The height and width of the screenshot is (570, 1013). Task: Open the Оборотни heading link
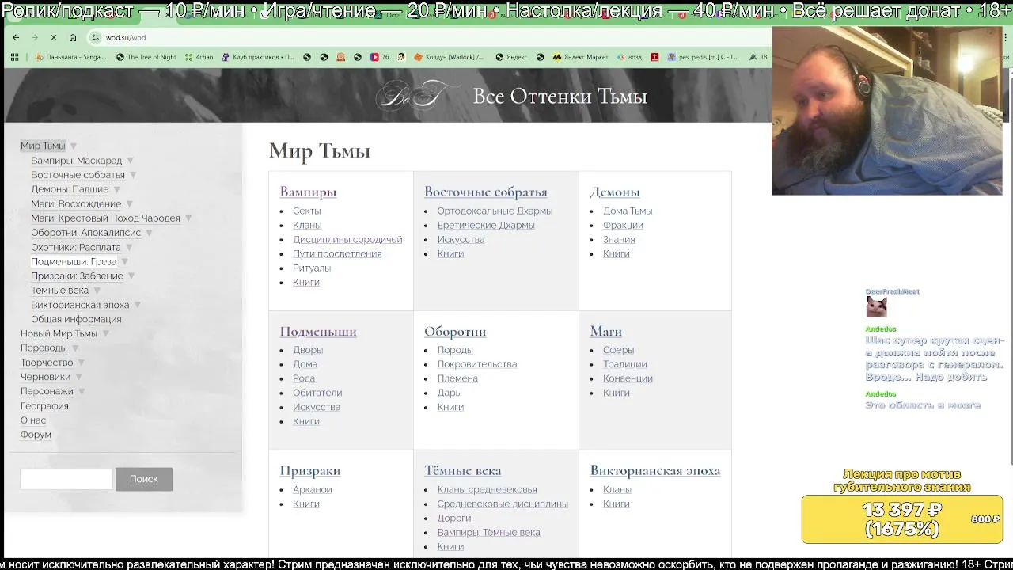coord(455,331)
